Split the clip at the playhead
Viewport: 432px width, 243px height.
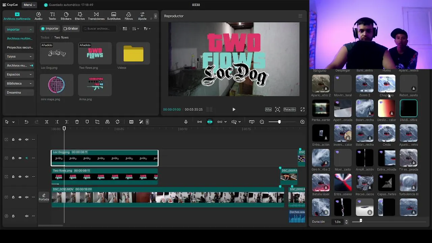47,122
